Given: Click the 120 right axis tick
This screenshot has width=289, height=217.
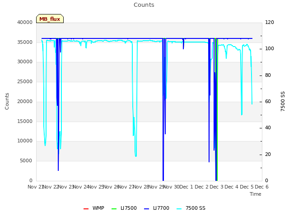Looking at the screenshot, I should tap(270, 22).
